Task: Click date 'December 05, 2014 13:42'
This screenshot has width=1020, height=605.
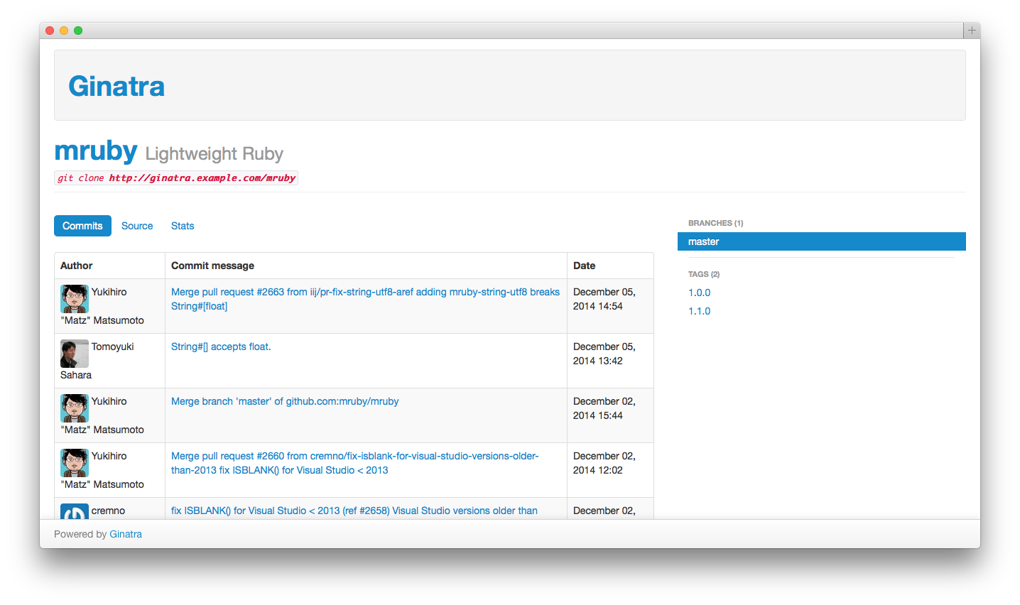Action: click(604, 354)
